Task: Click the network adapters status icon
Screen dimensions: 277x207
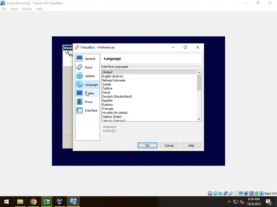Action: (225, 194)
